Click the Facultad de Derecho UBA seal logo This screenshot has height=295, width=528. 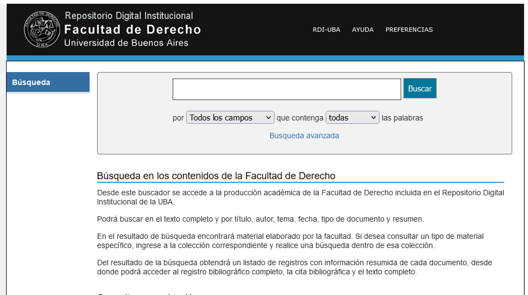[42, 29]
